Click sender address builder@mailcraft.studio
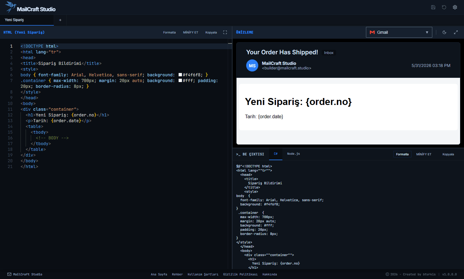The image size is (464, 279). 286,68
